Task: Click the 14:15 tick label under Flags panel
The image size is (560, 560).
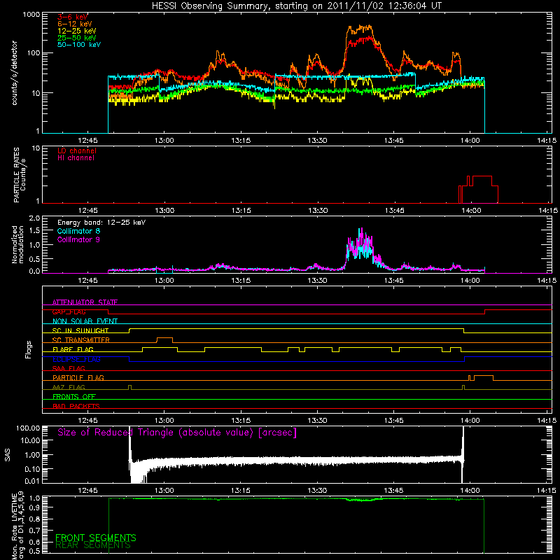Action: click(x=547, y=421)
